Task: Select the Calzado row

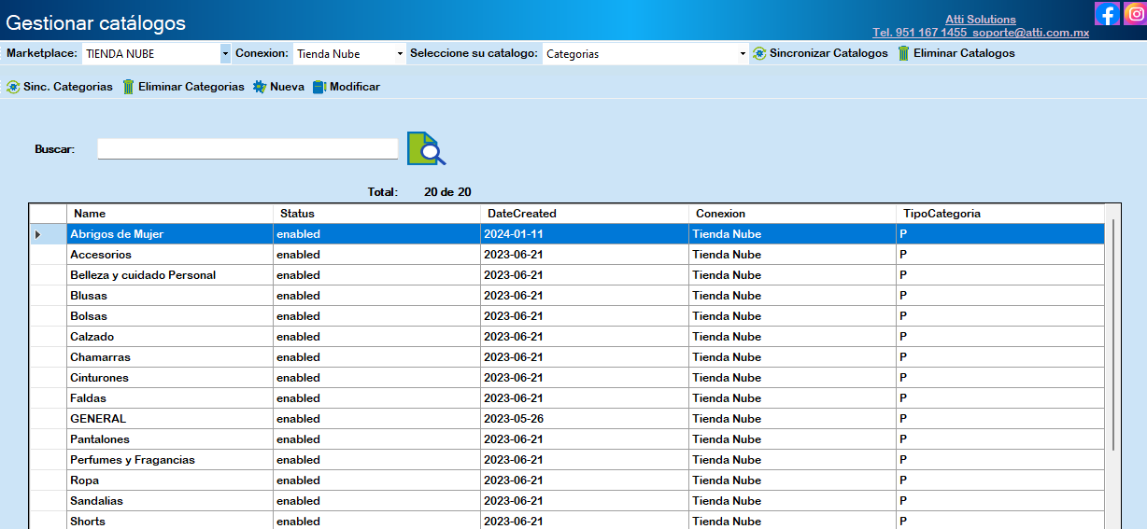Action: point(169,337)
